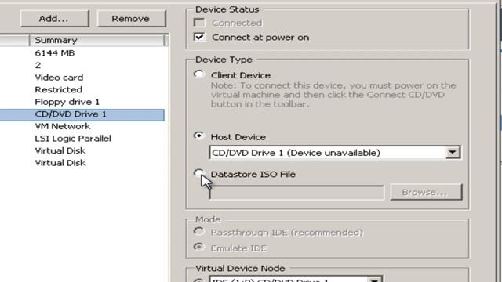Choose the Datastore ISO File option

pyautogui.click(x=198, y=174)
